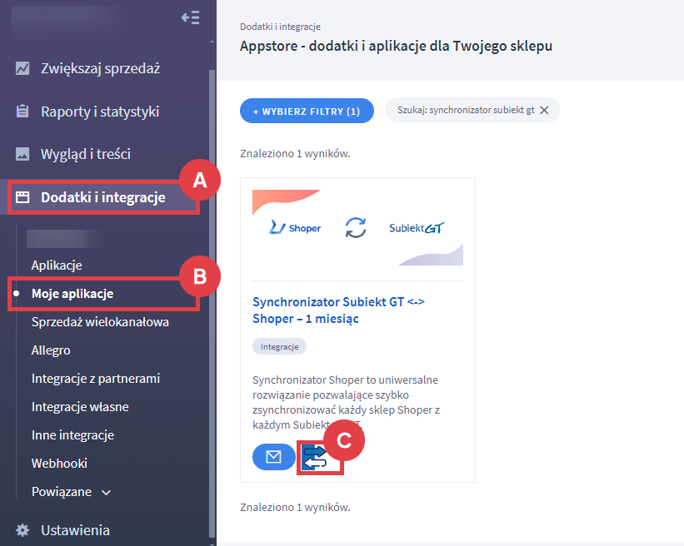Click the blue sync-arrows icon on the app card
684x546 pixels.
[x=315, y=458]
